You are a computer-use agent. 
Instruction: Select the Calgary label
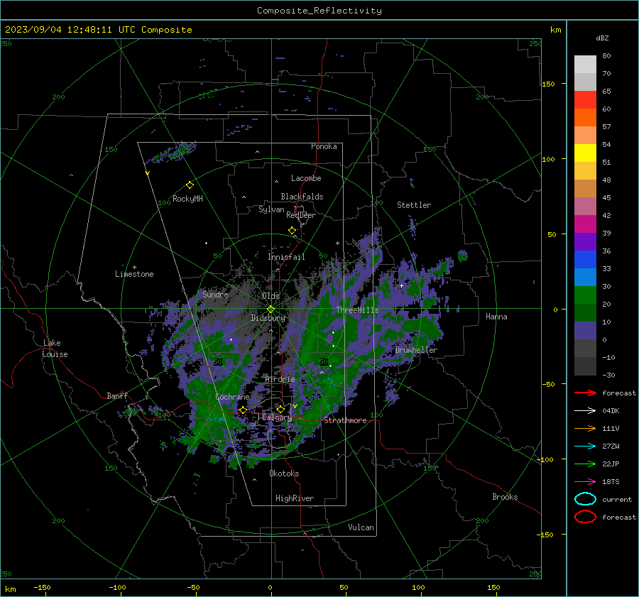(277, 417)
